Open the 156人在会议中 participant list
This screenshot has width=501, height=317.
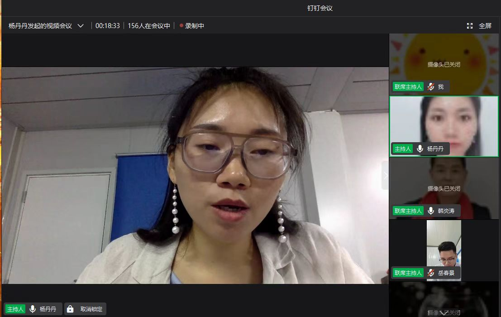[149, 26]
